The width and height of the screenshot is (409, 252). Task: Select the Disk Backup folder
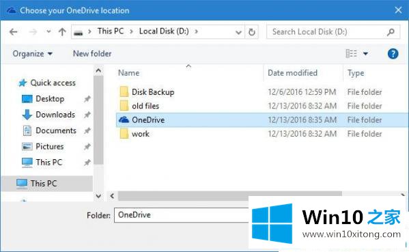point(153,92)
